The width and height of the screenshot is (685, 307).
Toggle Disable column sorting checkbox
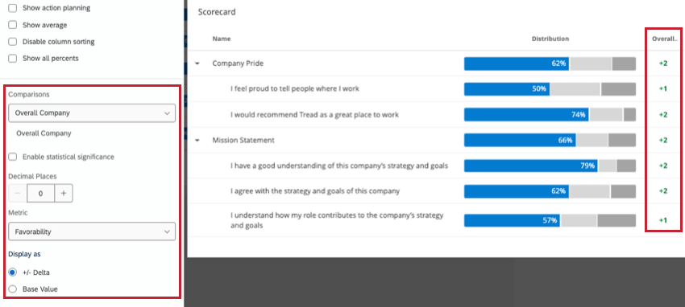tap(13, 42)
